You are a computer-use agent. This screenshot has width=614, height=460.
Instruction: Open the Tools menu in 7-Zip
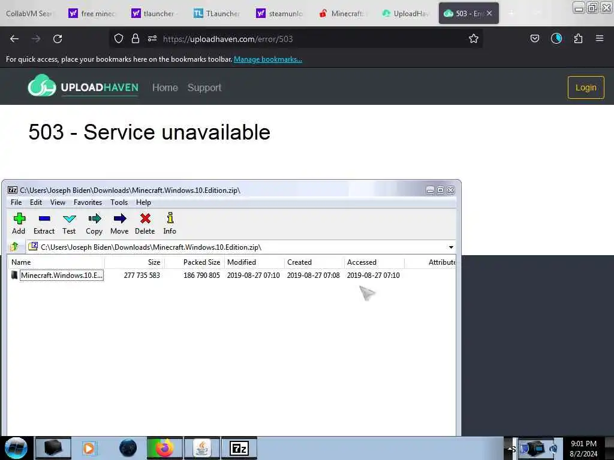[119, 202]
